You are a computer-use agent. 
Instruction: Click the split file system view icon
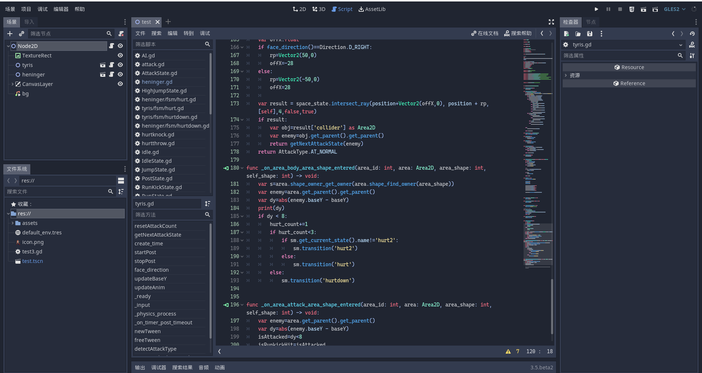121,181
